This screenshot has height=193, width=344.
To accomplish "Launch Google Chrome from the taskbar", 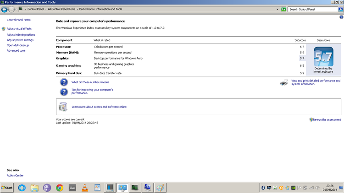I will [x=60, y=188].
